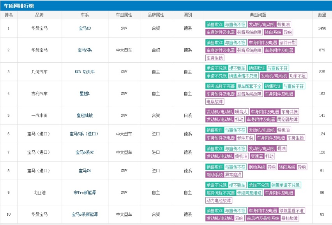The width and height of the screenshot is (332, 225).
Task: Click the quantity value 86
Action: 322,192
